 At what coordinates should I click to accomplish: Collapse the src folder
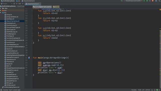point(1,13)
